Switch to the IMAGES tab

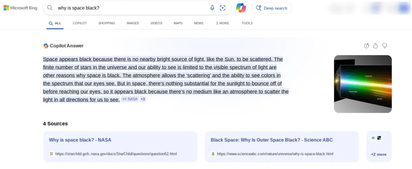[x=133, y=23]
